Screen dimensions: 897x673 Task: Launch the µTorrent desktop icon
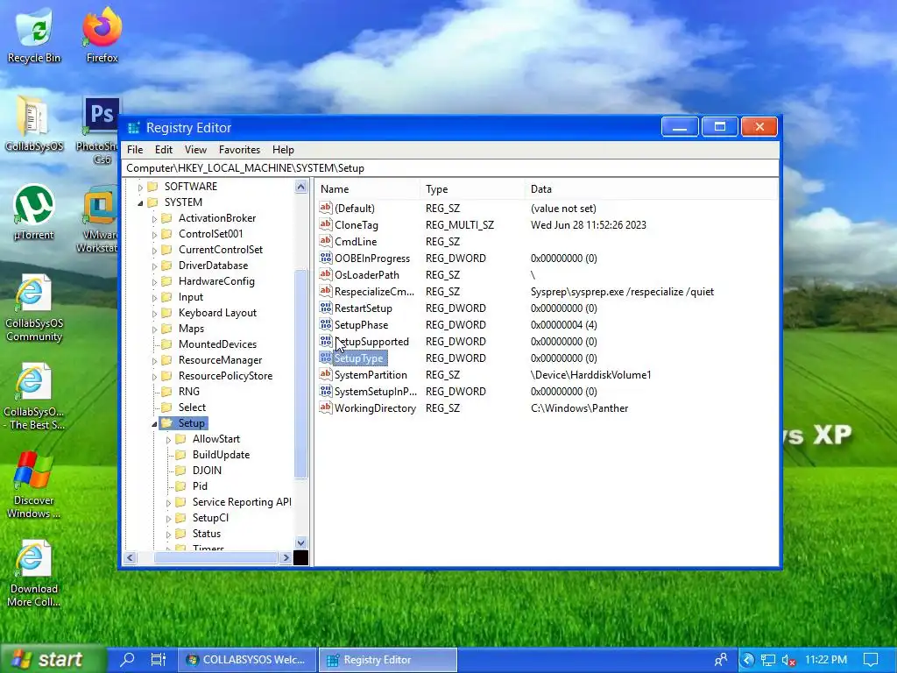point(34,212)
